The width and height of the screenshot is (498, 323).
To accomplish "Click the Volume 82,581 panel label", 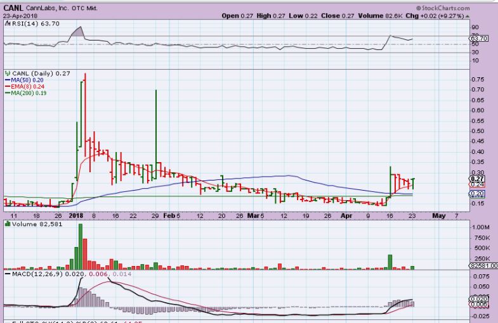I will [x=37, y=224].
